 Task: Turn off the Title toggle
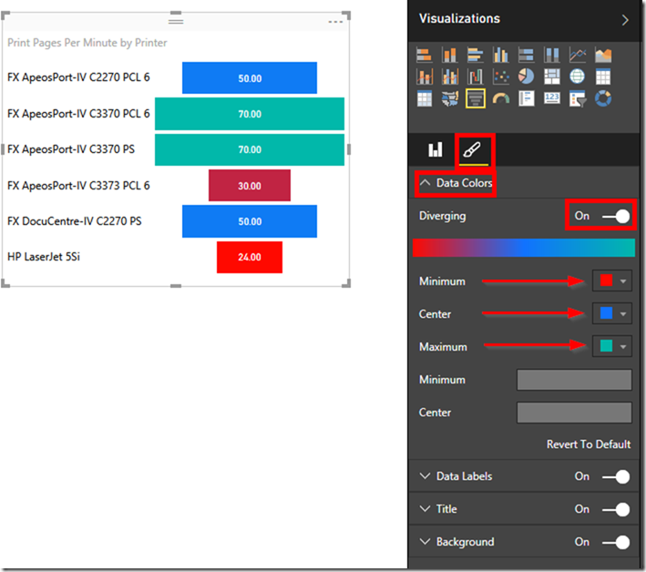tap(616, 509)
